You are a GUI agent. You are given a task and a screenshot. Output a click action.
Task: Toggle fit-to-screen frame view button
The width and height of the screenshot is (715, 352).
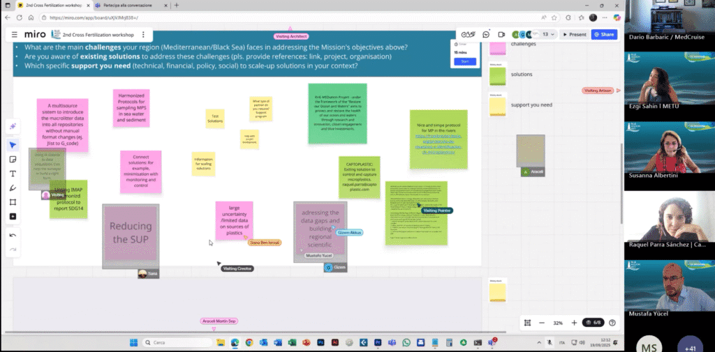coord(527,323)
